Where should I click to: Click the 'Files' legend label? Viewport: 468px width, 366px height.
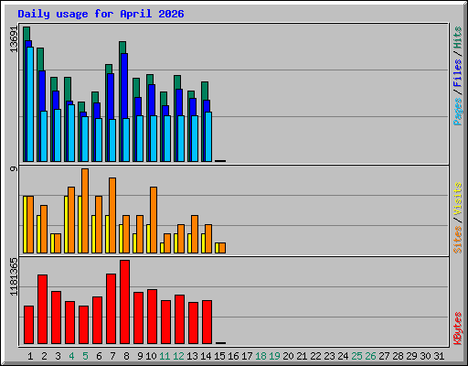pos(458,73)
